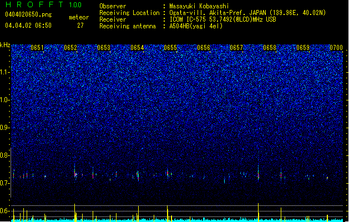349x222 pixels.
Task: Click the kHz axis unit label
Action: click(5, 45)
